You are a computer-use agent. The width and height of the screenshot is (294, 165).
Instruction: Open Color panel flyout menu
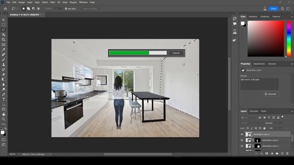292,16
